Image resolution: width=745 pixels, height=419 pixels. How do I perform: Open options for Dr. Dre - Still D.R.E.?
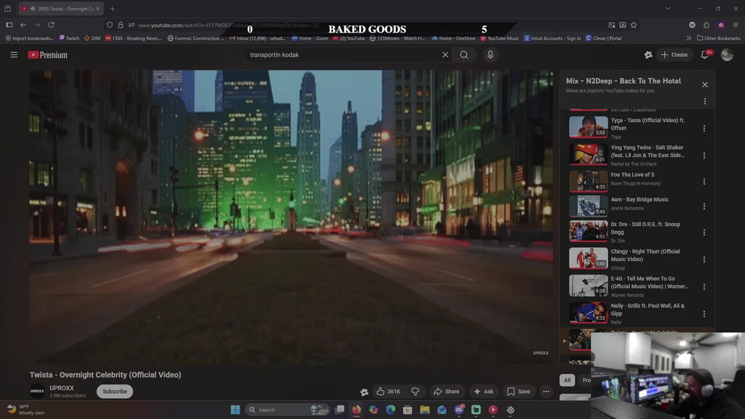[704, 232]
